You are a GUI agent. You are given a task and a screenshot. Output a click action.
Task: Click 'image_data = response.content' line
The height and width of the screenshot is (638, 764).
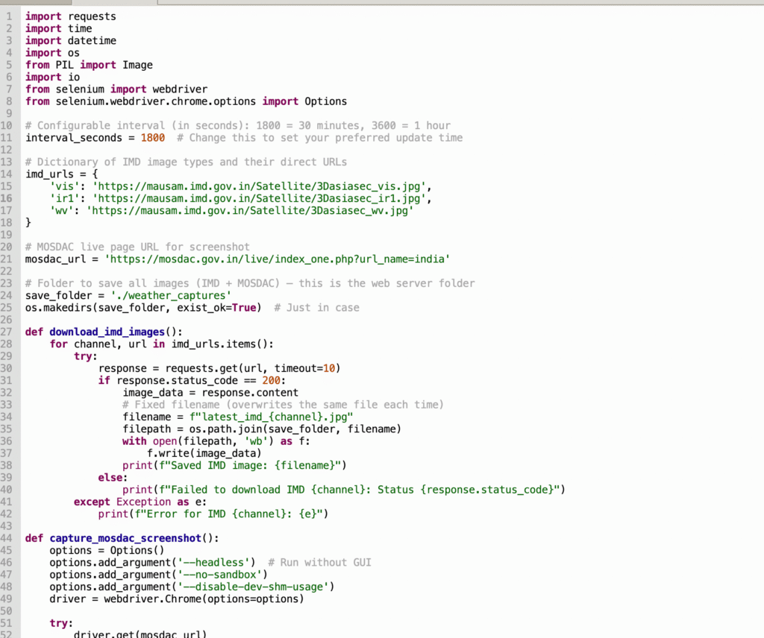tap(210, 393)
